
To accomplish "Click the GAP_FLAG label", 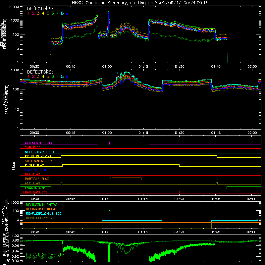I will [x=32, y=147].
